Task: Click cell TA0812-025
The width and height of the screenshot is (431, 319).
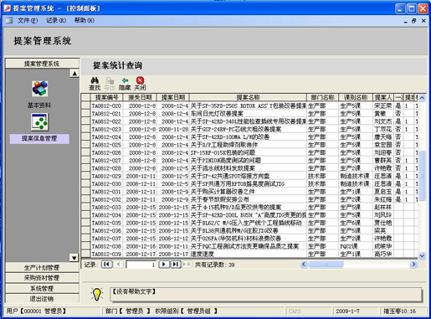Action: 106,145
